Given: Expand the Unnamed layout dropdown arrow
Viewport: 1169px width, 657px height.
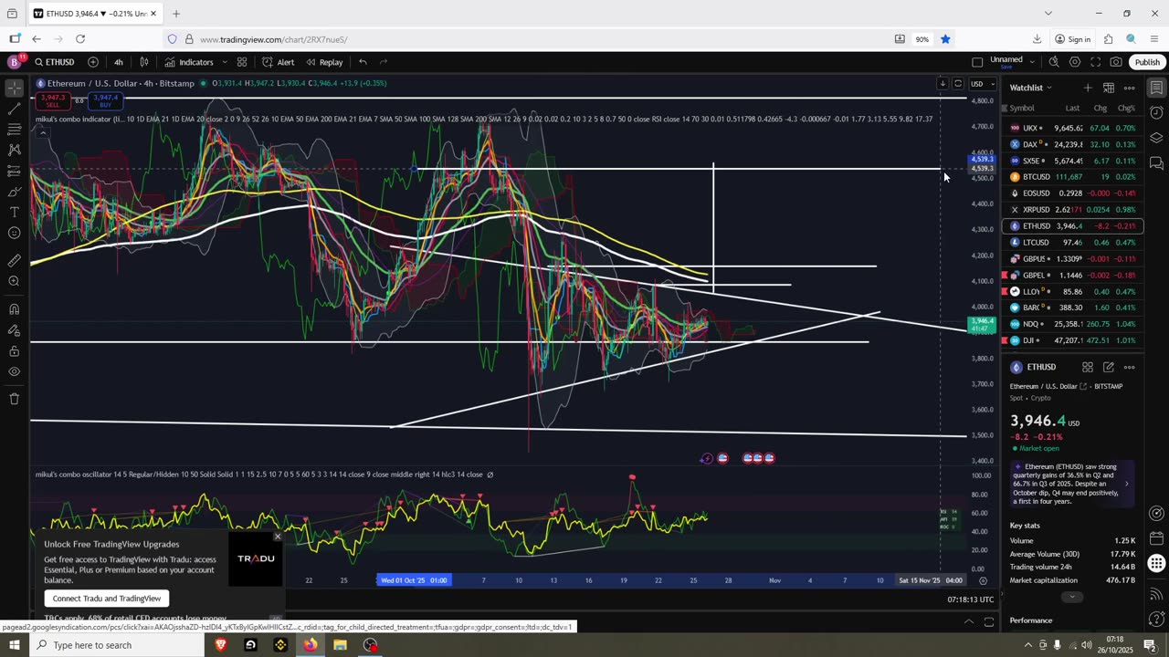Looking at the screenshot, I should 1032,62.
